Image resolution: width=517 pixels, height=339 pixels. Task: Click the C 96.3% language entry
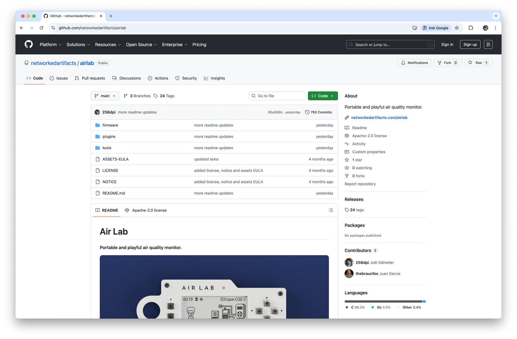click(355, 308)
